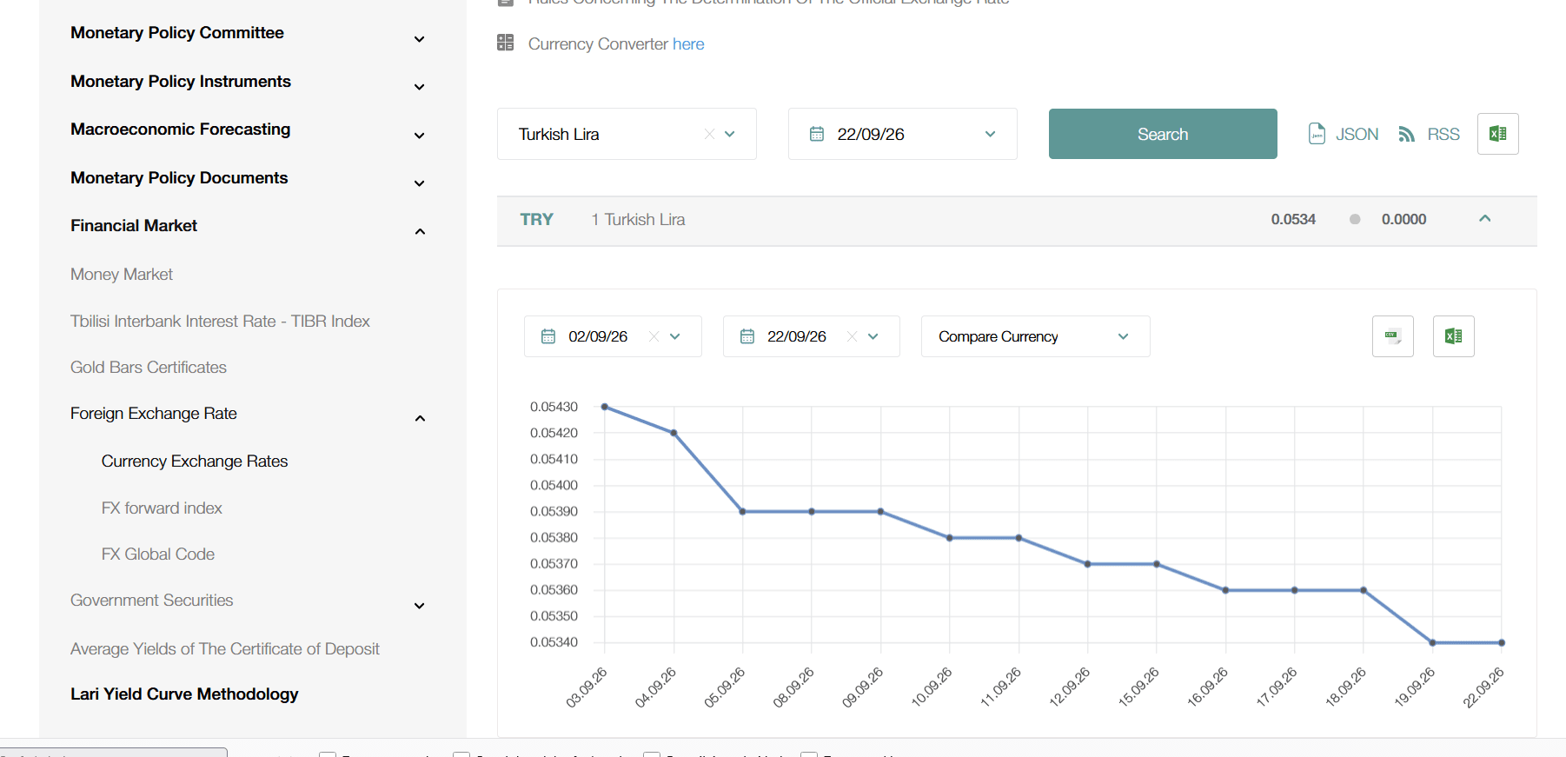Open FX Global Code page
Screen dimensions: 1566x757
(158, 554)
